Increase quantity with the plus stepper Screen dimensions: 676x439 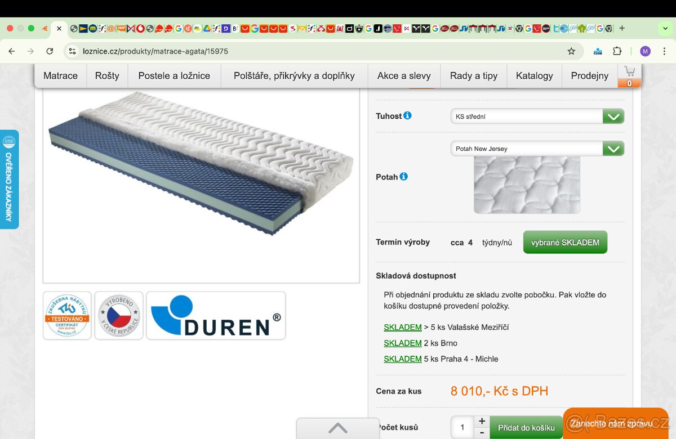482,421
